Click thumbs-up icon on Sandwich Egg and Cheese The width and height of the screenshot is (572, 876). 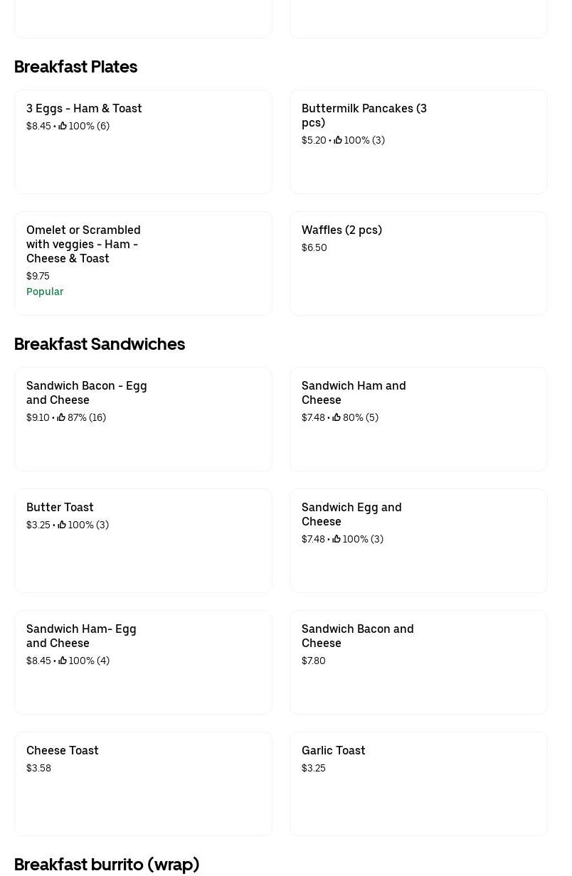tap(337, 539)
